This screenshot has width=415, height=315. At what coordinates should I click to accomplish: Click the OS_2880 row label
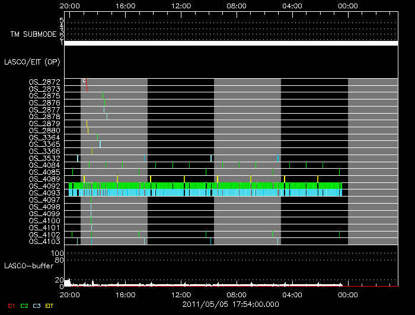pyautogui.click(x=44, y=130)
